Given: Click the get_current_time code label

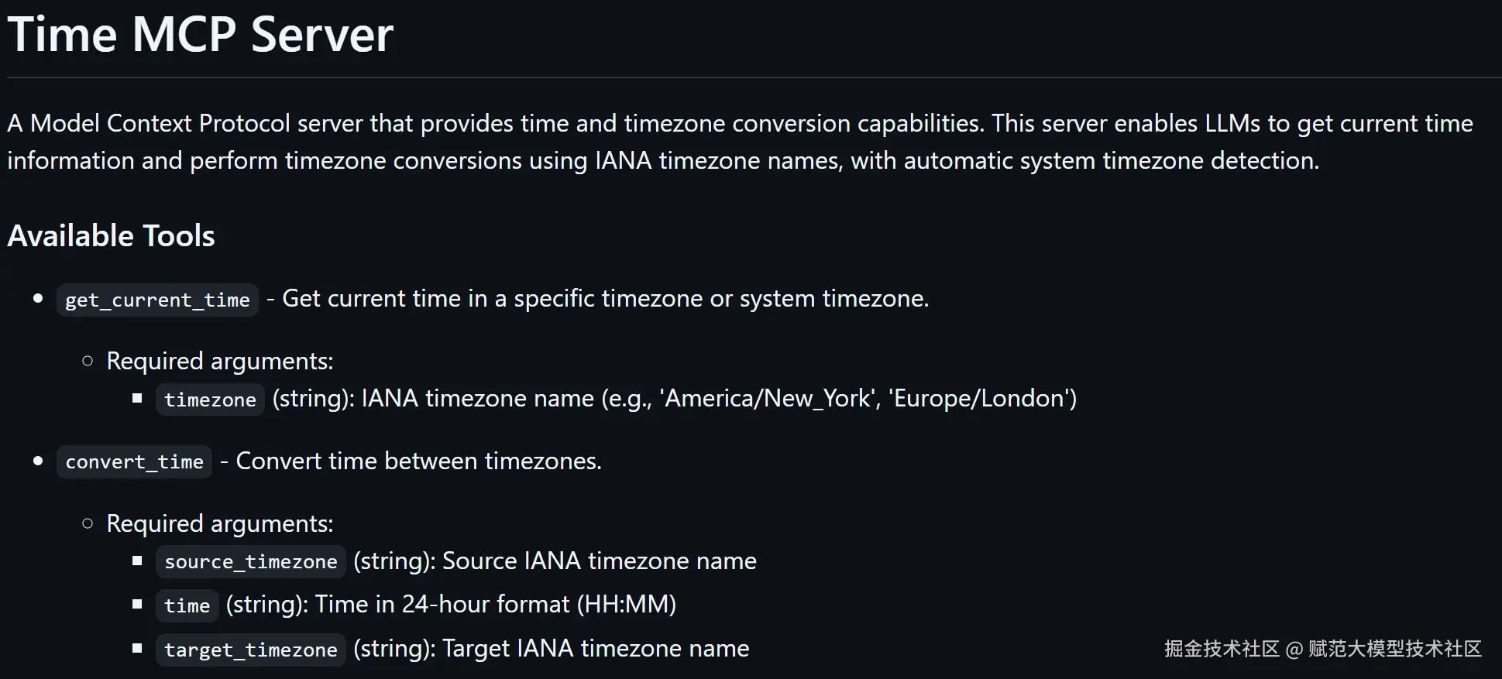Looking at the screenshot, I should point(157,300).
